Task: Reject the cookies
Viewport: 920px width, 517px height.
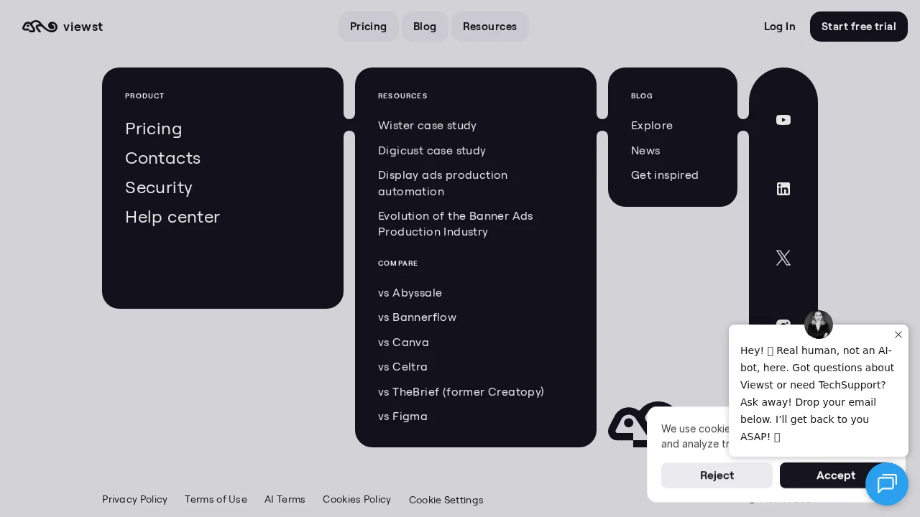Action: pos(717,475)
